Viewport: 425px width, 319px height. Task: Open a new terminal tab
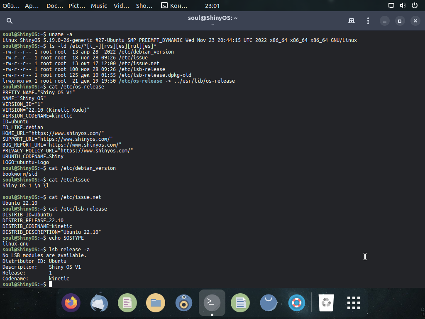(x=351, y=21)
